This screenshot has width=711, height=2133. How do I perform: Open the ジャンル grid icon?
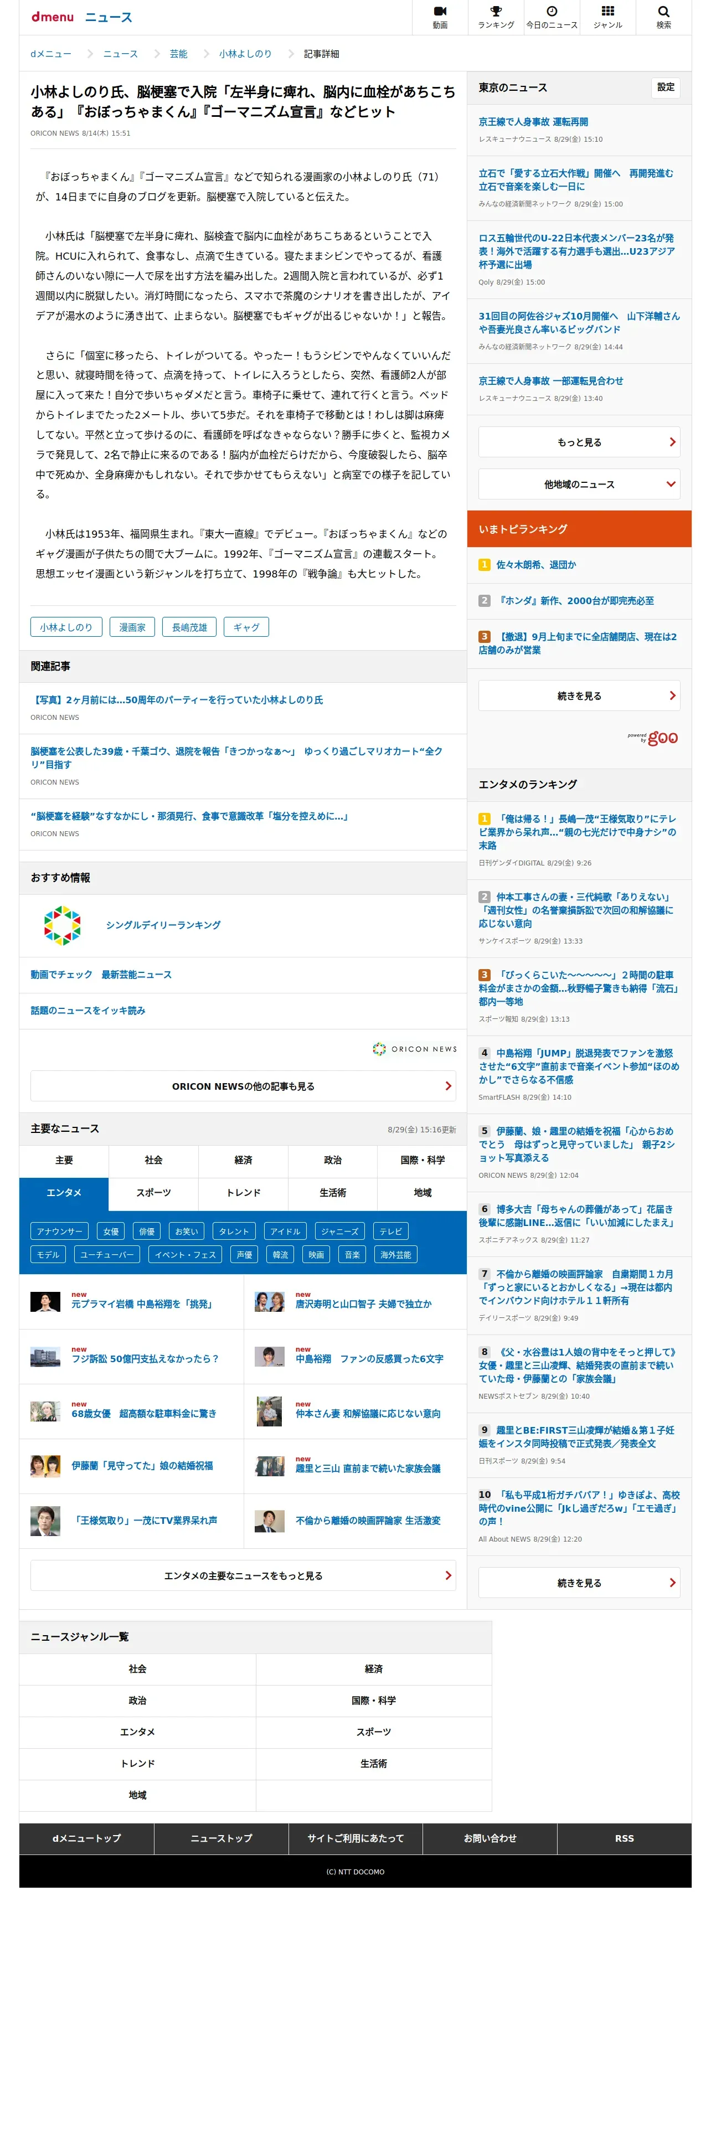point(607,17)
